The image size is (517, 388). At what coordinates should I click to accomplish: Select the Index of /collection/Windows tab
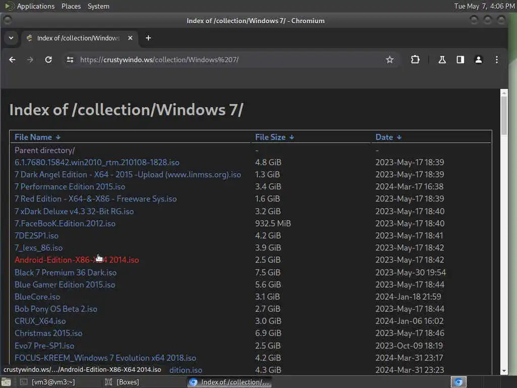78,38
